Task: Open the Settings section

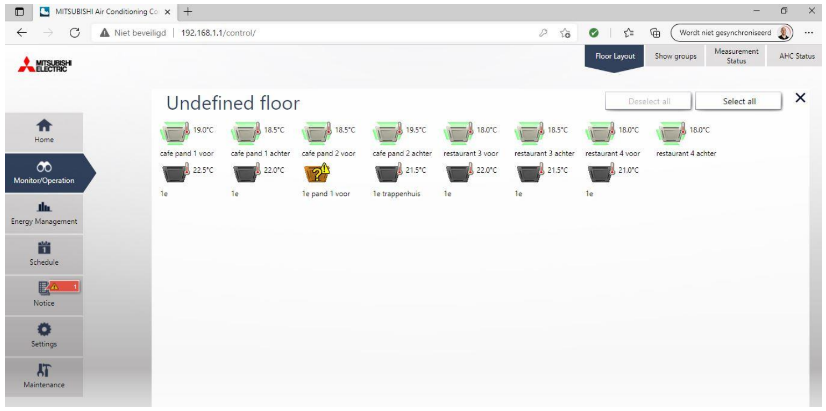Action: tap(43, 336)
